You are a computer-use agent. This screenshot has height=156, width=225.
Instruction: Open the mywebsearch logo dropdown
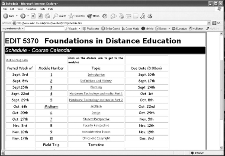pyautogui.click(x=22, y=29)
